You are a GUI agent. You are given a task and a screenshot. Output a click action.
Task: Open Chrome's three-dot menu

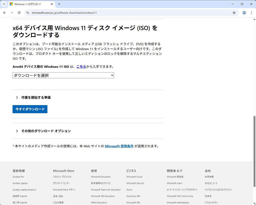251,13
